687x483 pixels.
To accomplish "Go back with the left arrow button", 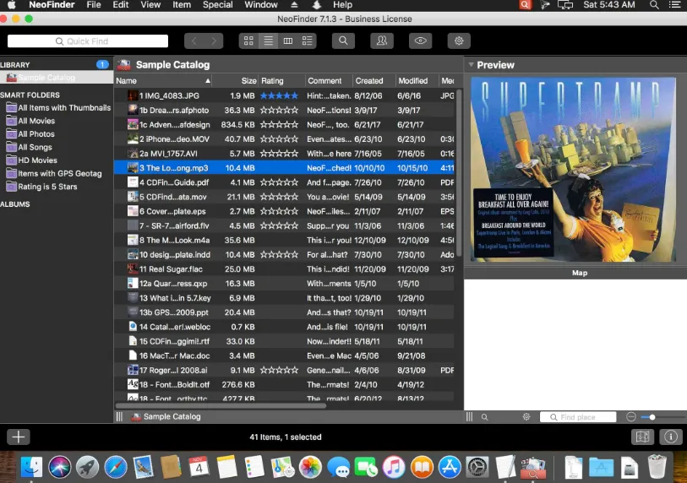I will pyautogui.click(x=194, y=41).
